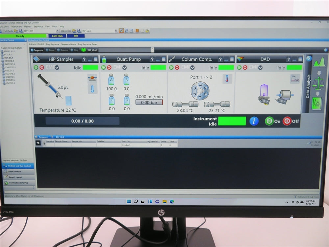Click the sampler thermostat thermometer icon
329x247 pixels.
click(x=92, y=89)
